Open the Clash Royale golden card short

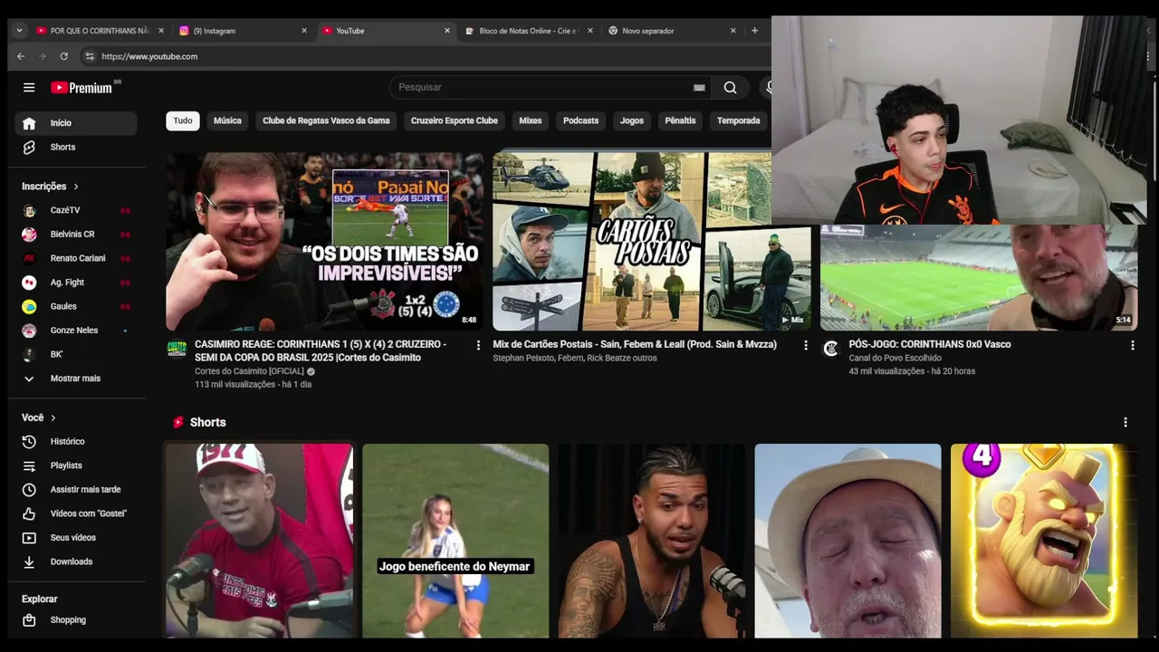coord(1044,541)
